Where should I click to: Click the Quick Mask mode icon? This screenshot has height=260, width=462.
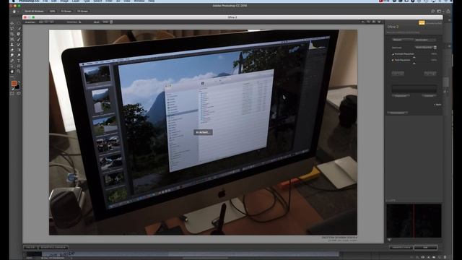coord(12,93)
